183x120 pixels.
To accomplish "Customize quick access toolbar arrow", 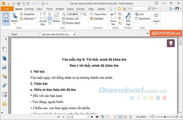I will (48, 4).
